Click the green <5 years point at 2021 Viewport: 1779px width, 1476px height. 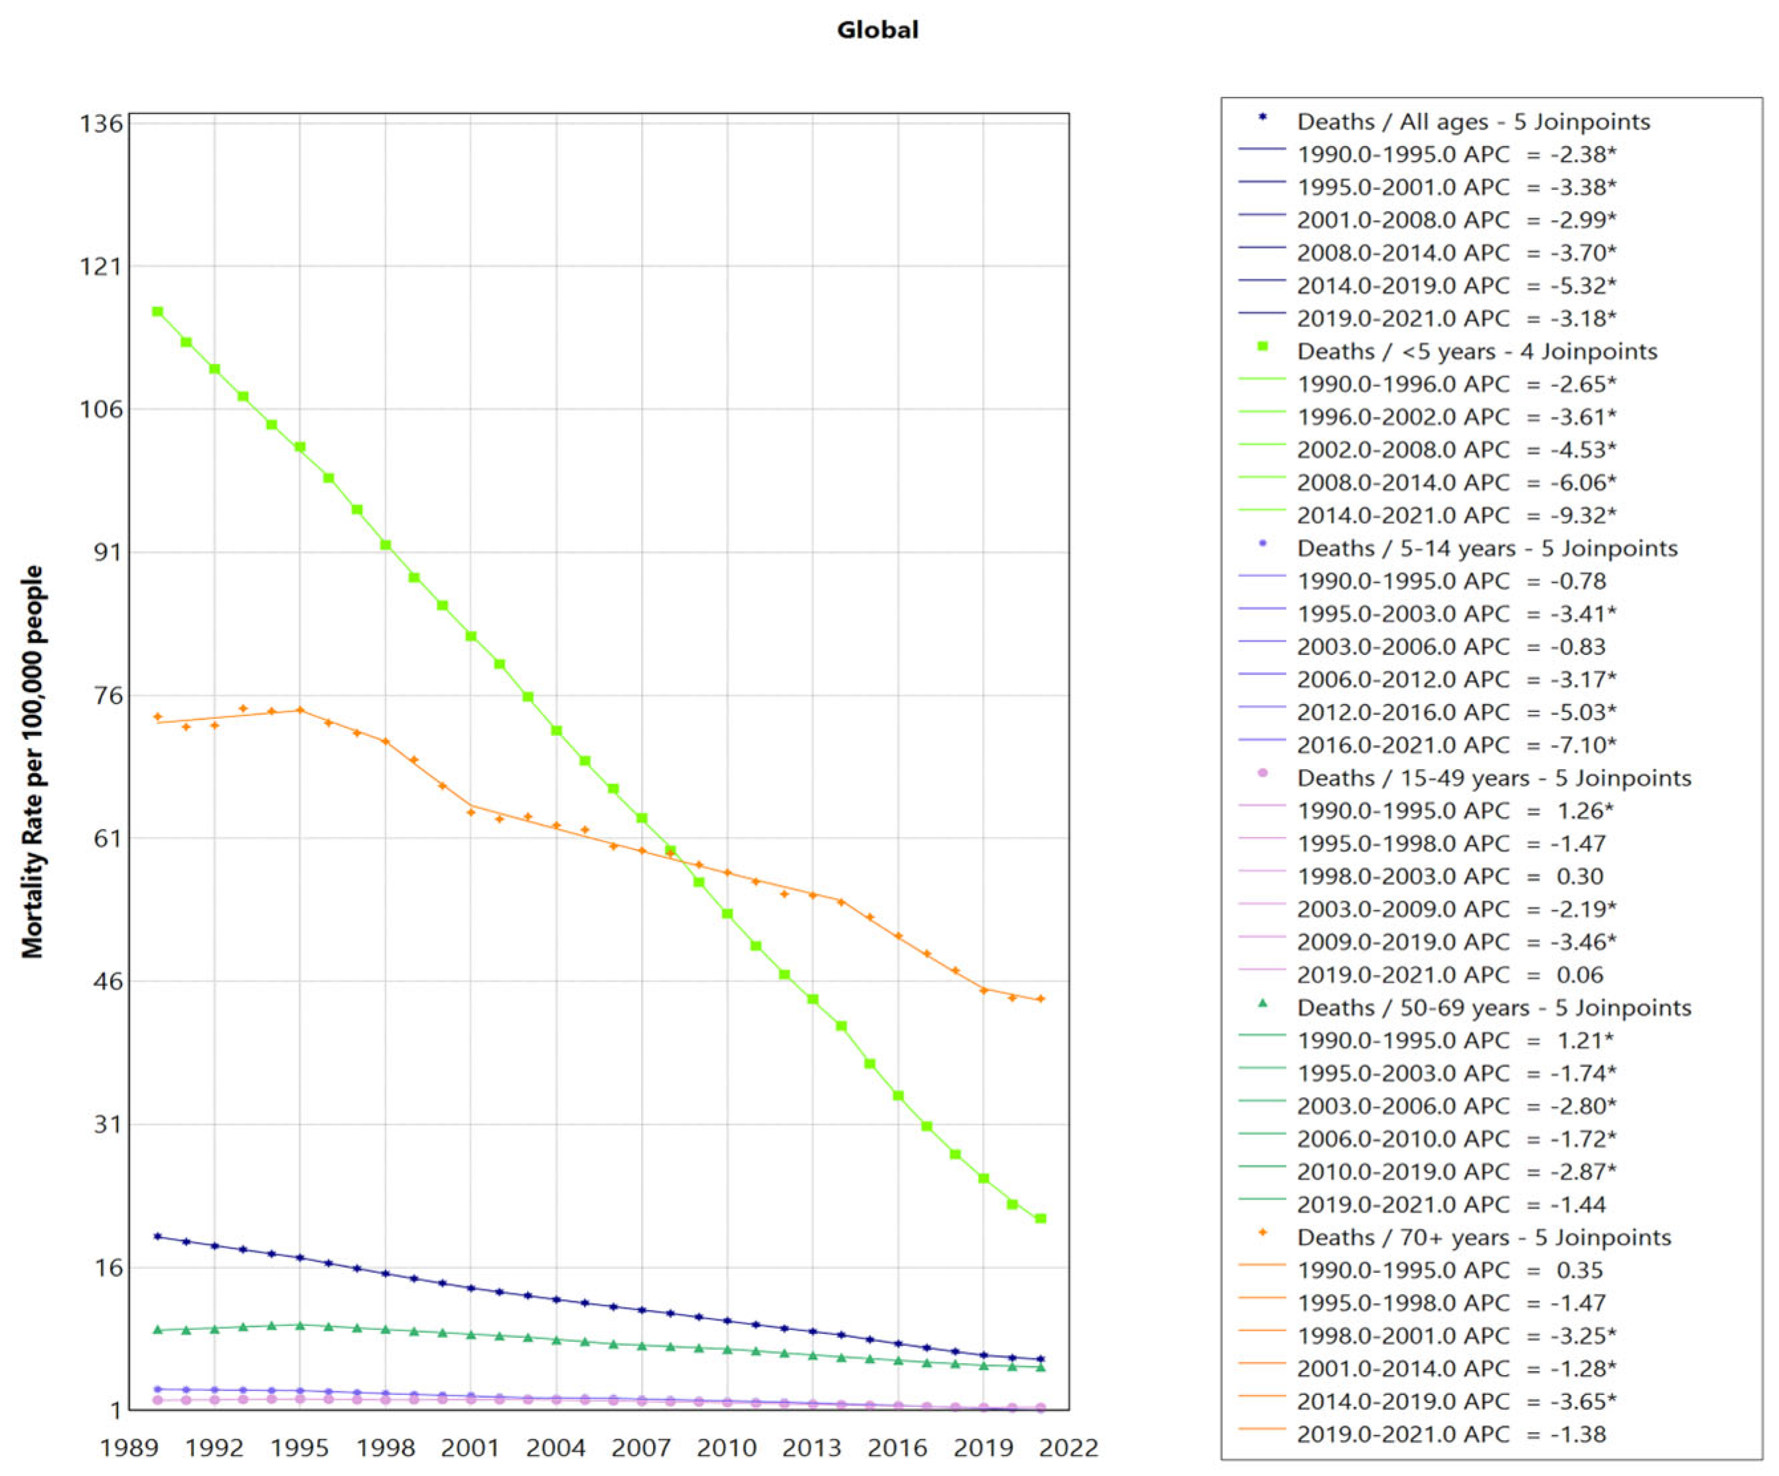coord(1041,1218)
